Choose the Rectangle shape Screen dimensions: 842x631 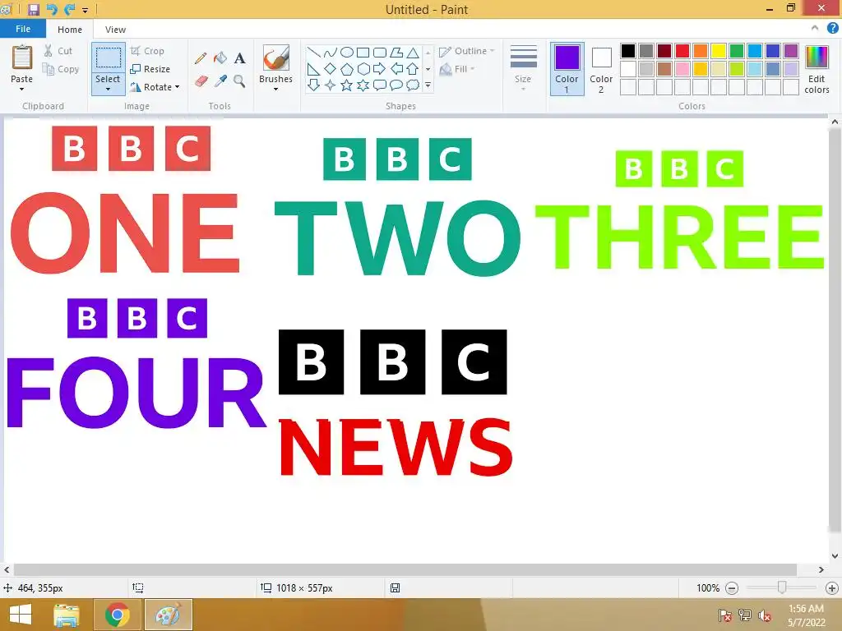point(363,52)
